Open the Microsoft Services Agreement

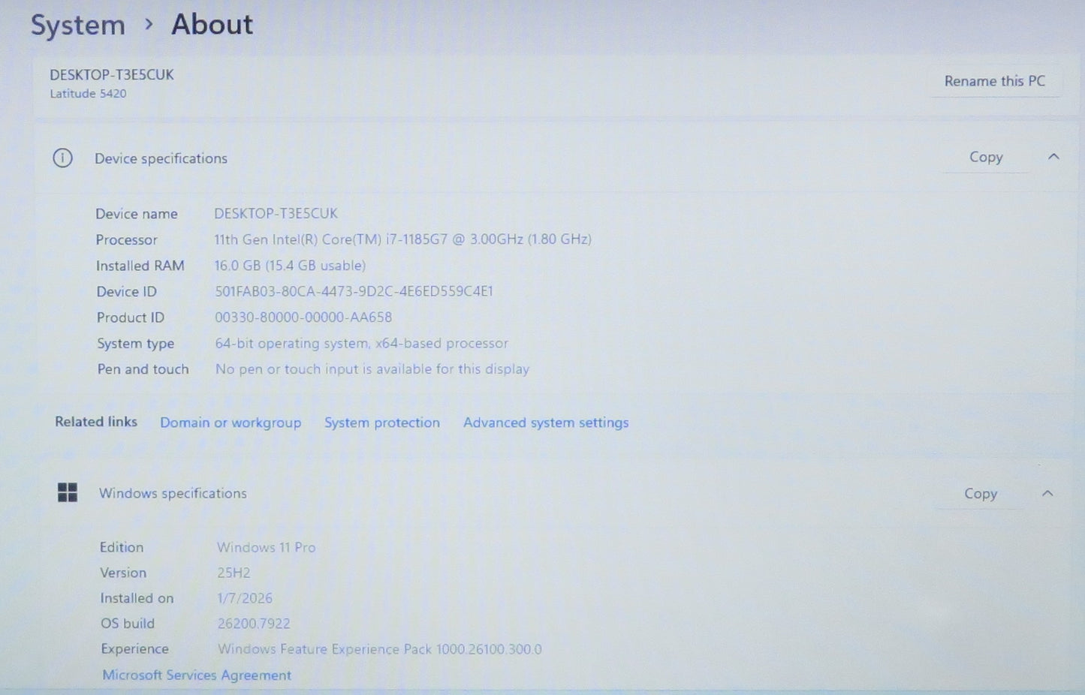(x=196, y=675)
